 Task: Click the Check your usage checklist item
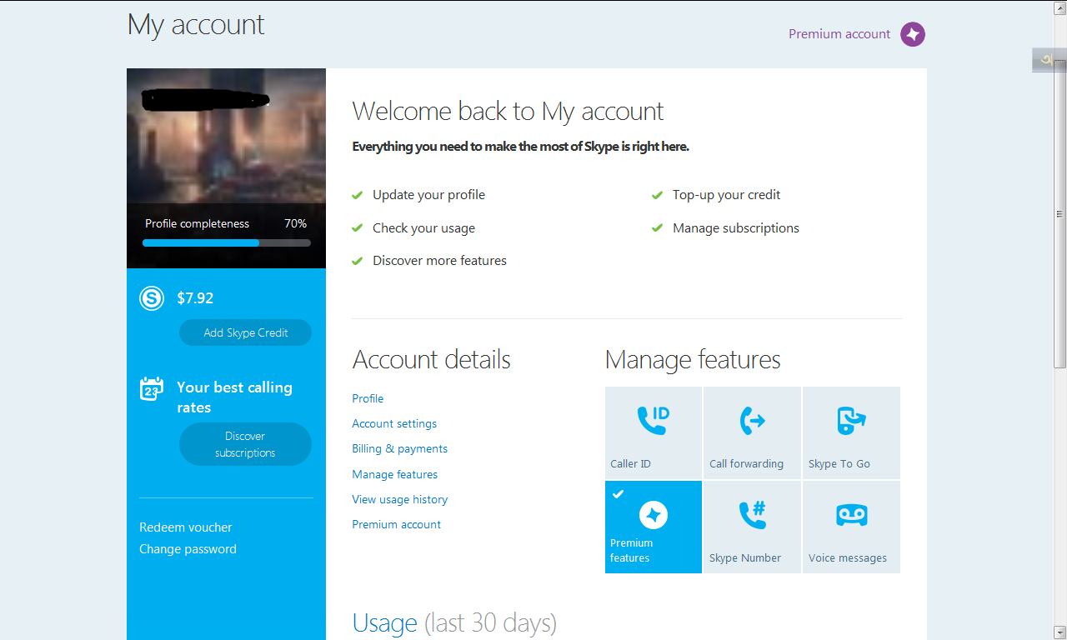[423, 228]
